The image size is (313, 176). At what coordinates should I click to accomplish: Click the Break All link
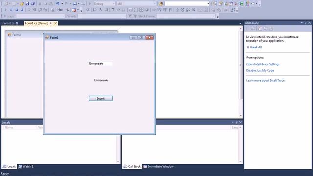[256, 47]
